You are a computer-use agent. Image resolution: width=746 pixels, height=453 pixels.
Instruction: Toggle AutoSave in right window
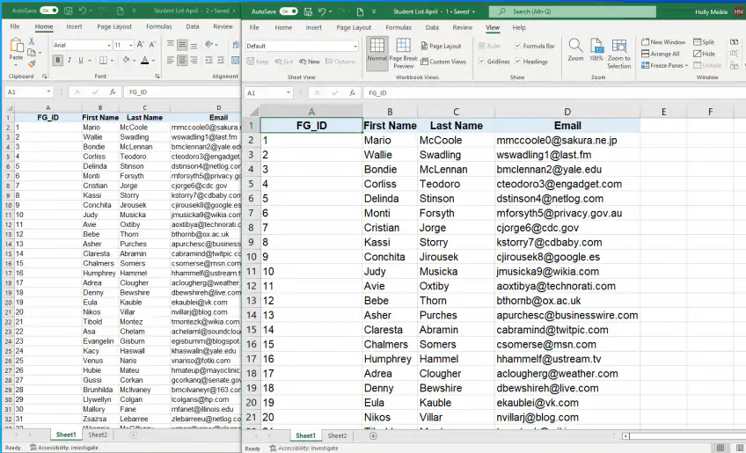point(289,11)
